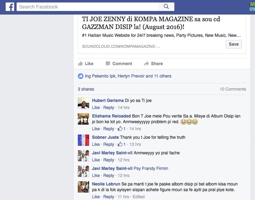Click 11 hrs timestamp on Neolie Lebrun's comment
This screenshot has width=255, height=200.
point(123,197)
